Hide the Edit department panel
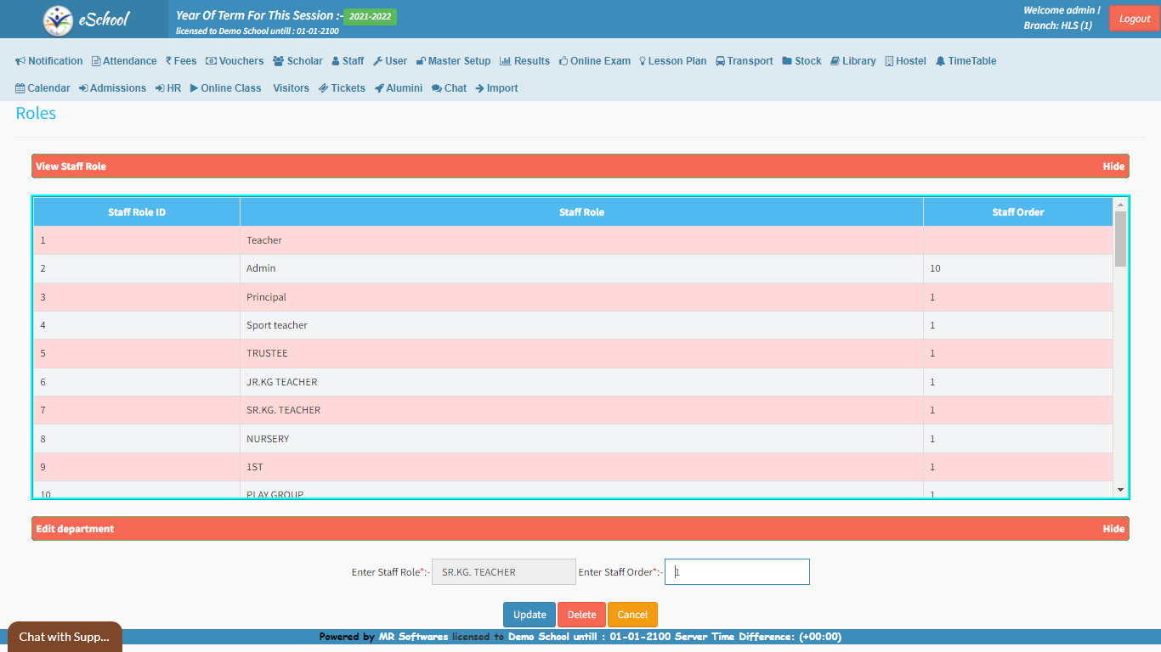 [x=1113, y=529]
